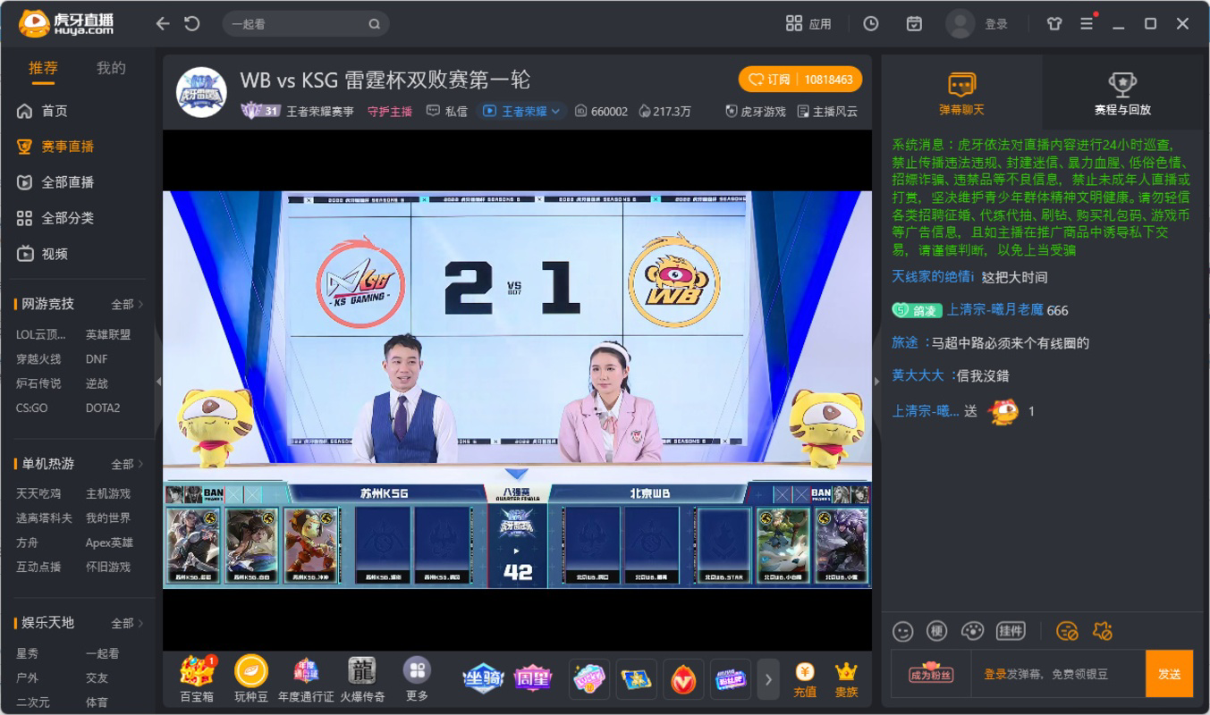Image resolution: width=1210 pixels, height=715 pixels.
Task: Open 英雄联盟 category
Action: 108,334
